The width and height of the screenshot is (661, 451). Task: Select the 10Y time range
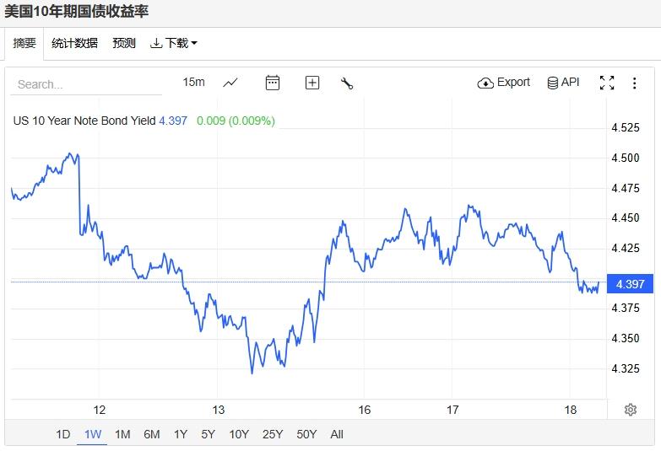(239, 434)
